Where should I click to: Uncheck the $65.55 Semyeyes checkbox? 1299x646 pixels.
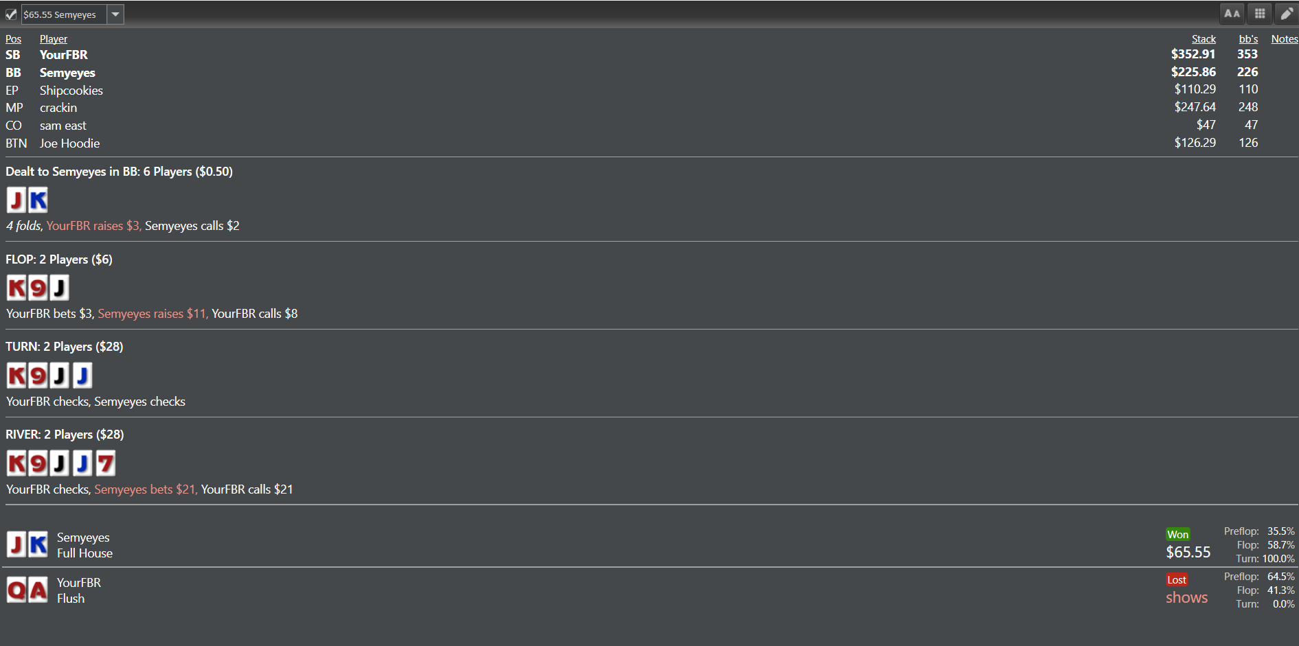[x=11, y=14]
